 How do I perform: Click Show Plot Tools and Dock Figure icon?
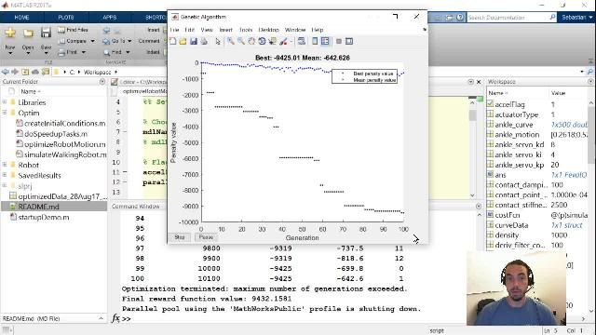pyautogui.click(x=349, y=41)
